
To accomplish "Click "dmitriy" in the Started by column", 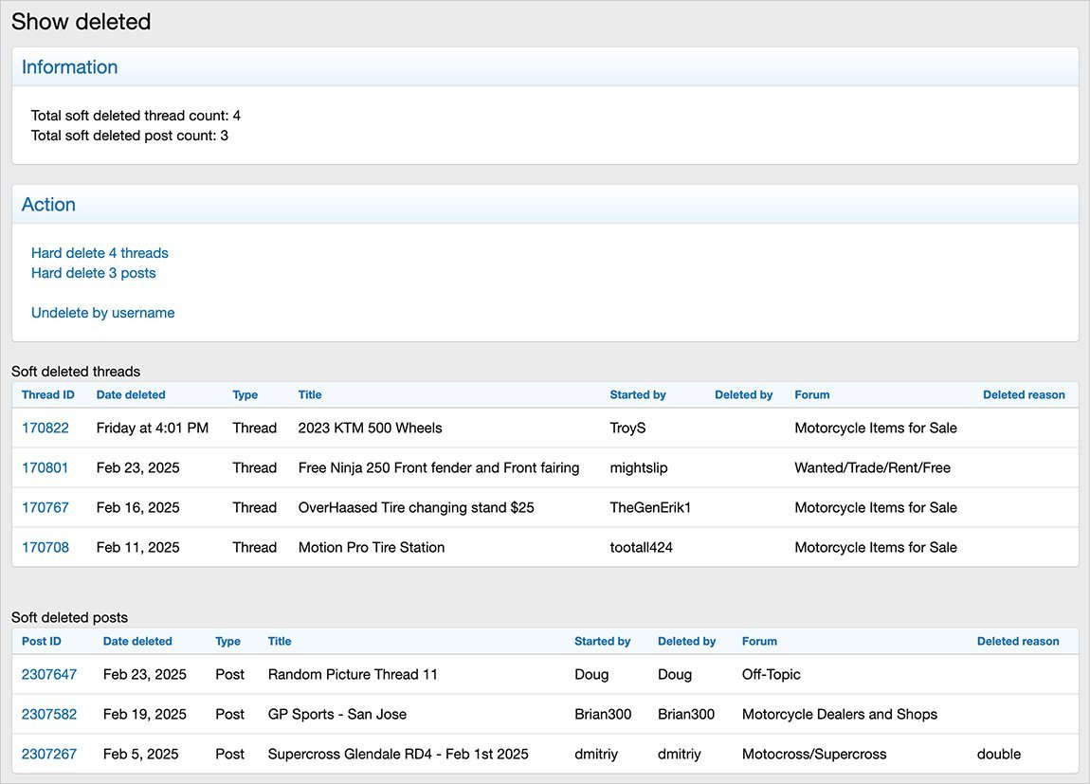I will click(596, 754).
